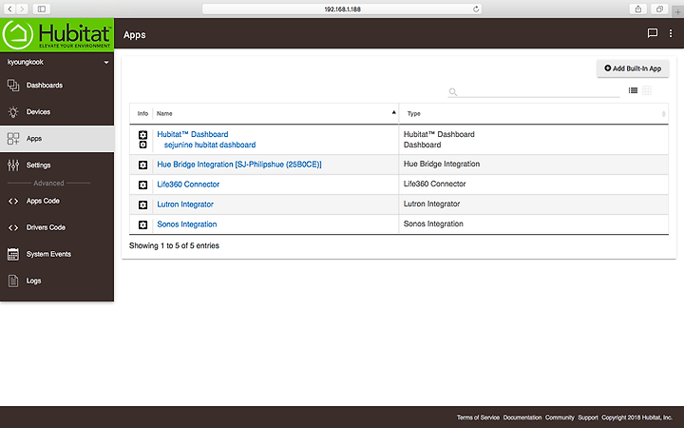This screenshot has height=428, width=684.
Task: Open info gear for sejunine hubitat dashboard
Action: [142, 145]
